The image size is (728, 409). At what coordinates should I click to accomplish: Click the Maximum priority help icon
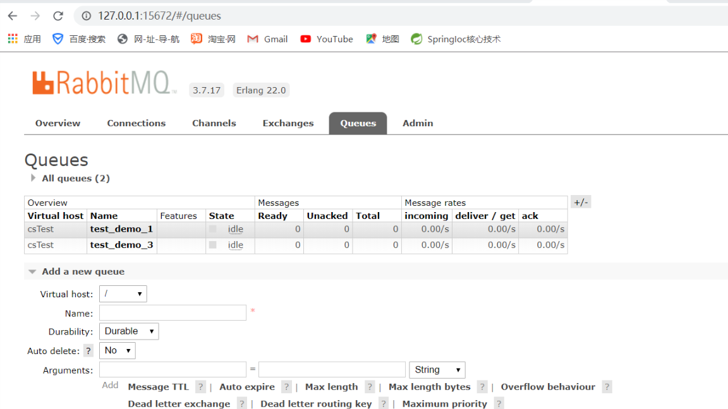pos(499,404)
